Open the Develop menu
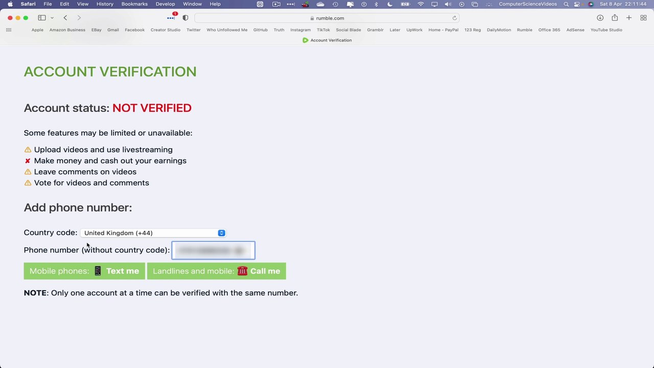Viewport: 654px width, 368px height. coord(165,4)
